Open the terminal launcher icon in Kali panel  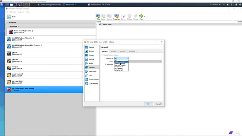[x=15, y=4]
